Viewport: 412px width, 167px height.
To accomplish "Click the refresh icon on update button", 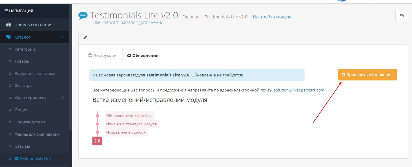I will pos(344,75).
